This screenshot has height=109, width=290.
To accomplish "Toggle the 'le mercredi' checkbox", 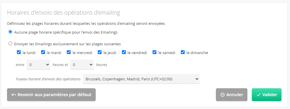I will [x=69, y=52].
